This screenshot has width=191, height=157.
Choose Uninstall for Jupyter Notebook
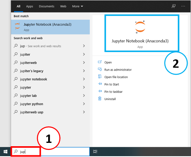click(110, 99)
